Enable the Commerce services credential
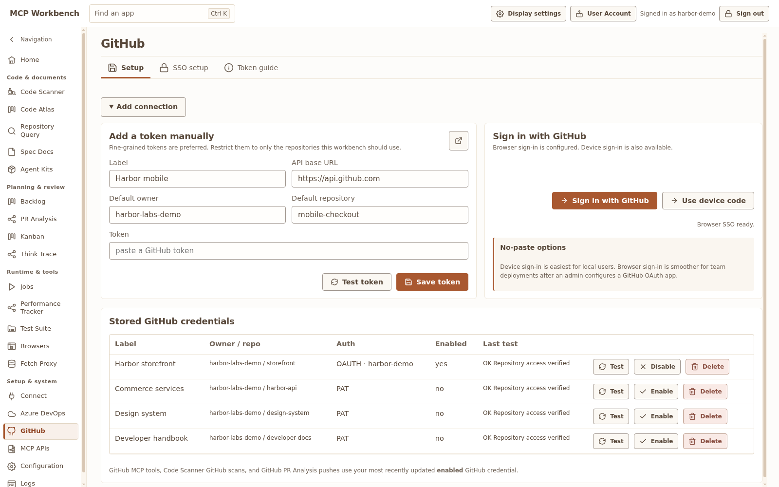This screenshot has height=487, width=779. pos(656,392)
